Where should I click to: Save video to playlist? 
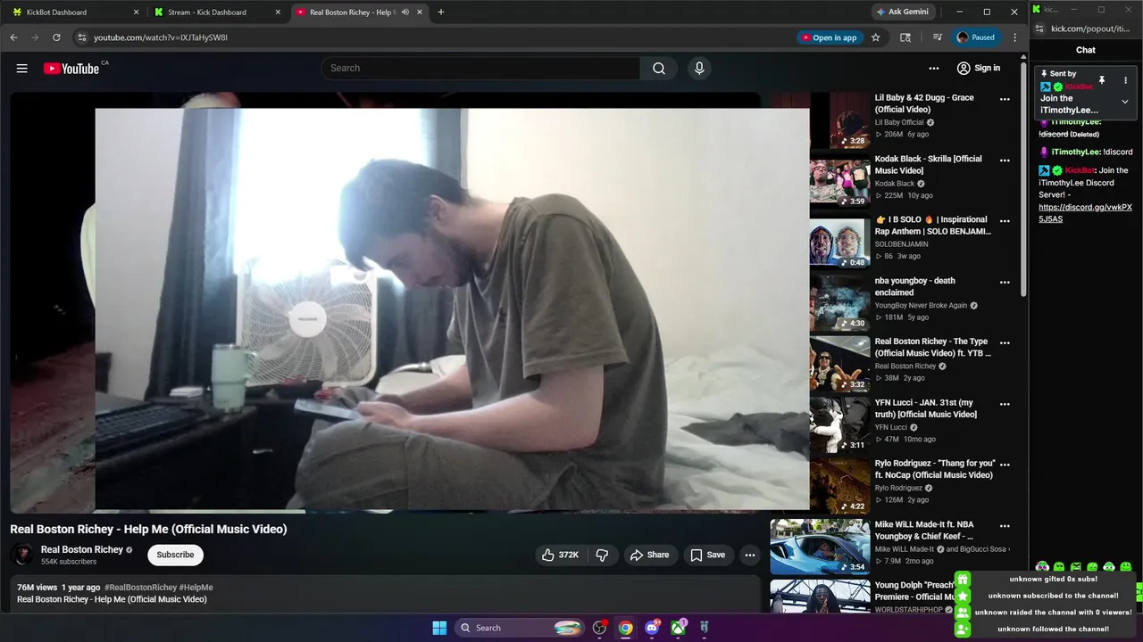[707, 555]
